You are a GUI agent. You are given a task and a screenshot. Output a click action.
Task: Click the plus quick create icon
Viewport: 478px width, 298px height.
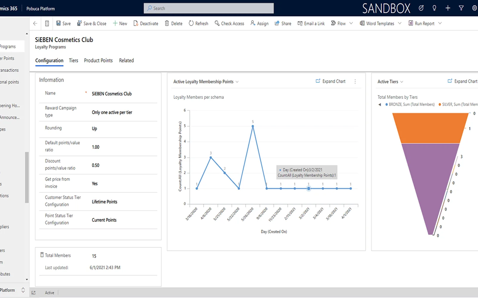point(448,8)
